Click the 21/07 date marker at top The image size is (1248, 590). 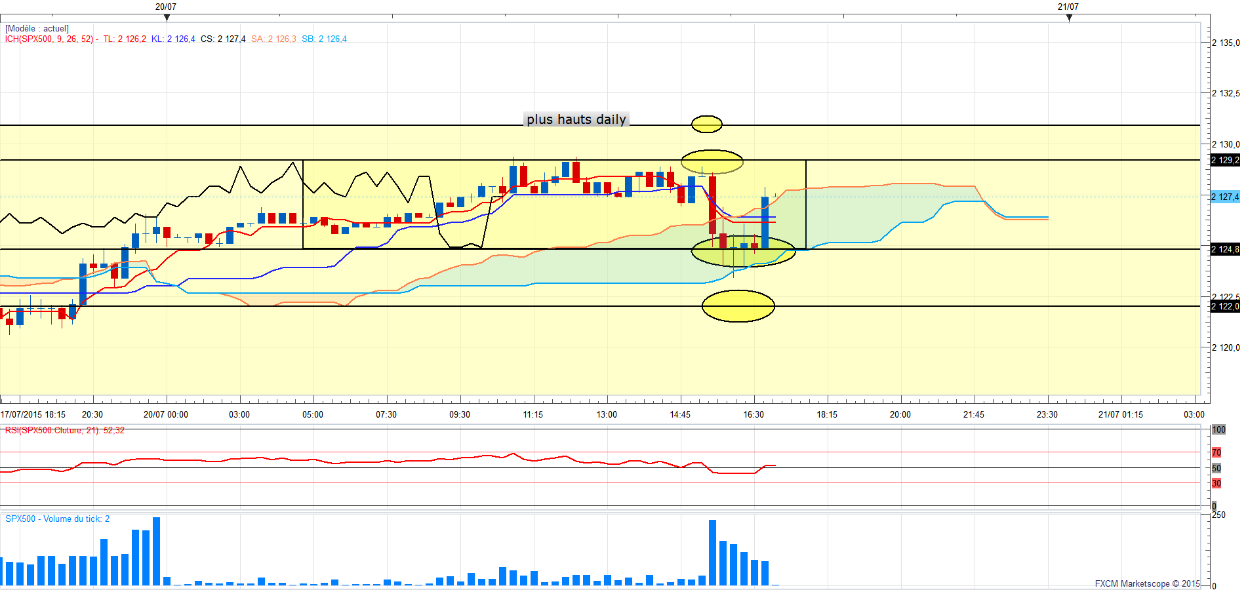[1068, 7]
